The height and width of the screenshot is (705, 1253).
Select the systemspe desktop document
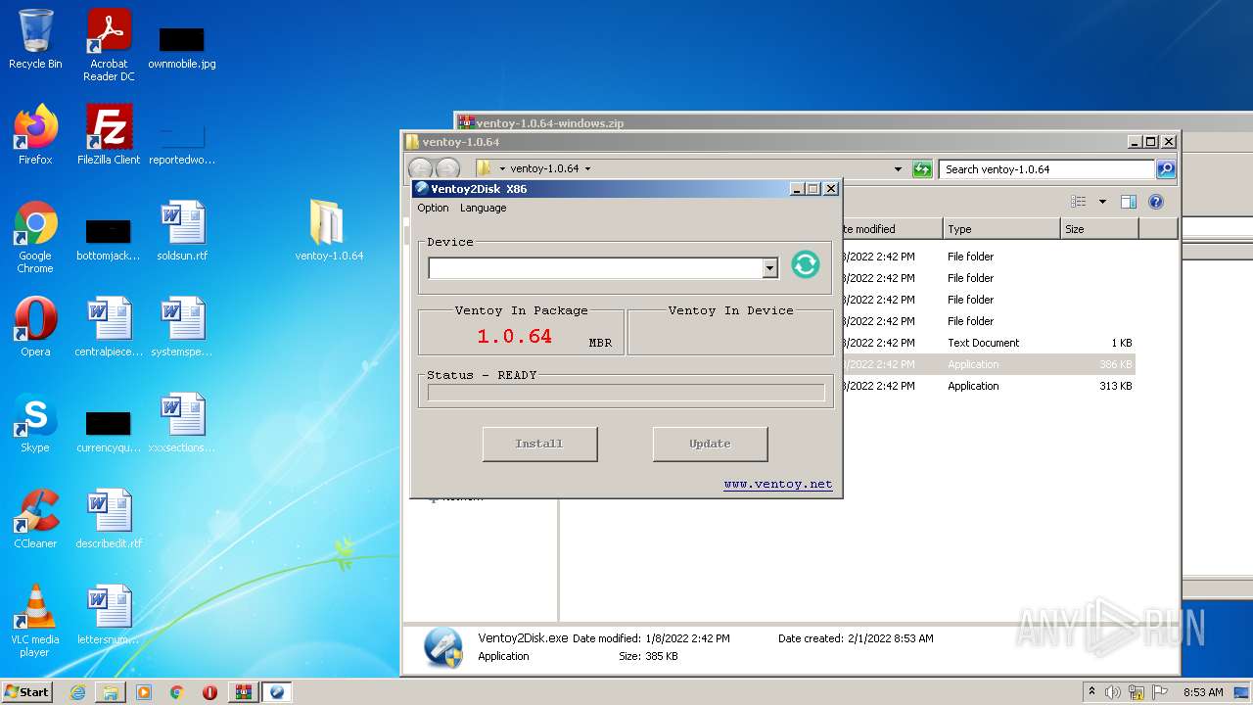point(182,327)
